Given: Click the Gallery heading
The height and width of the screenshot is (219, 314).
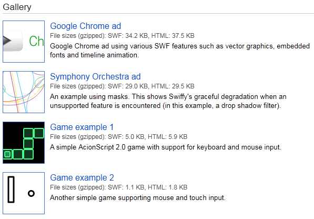Looking at the screenshot, I should tap(17, 7).
